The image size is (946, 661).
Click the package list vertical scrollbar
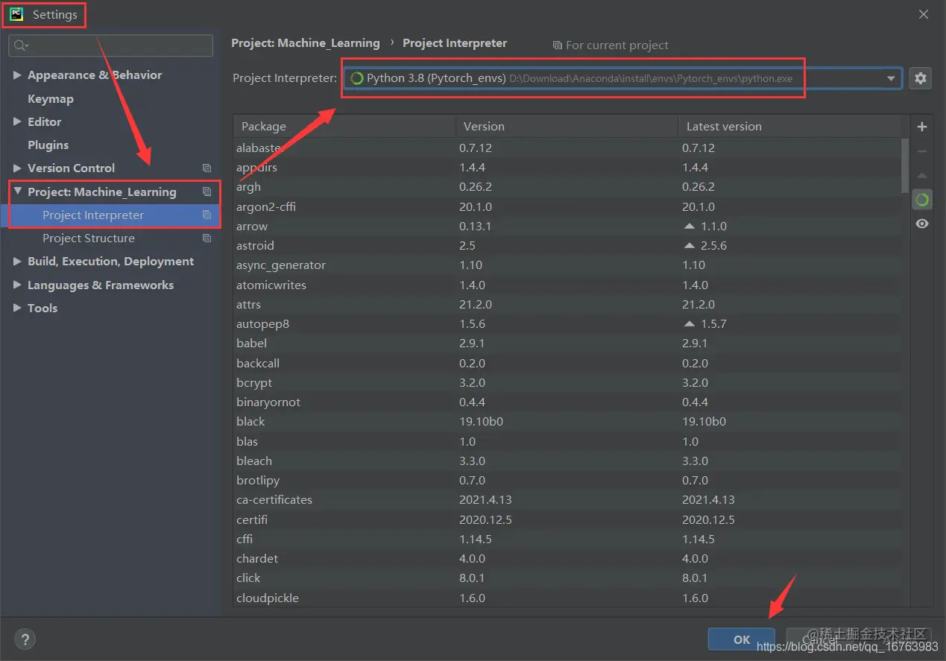pos(905,165)
